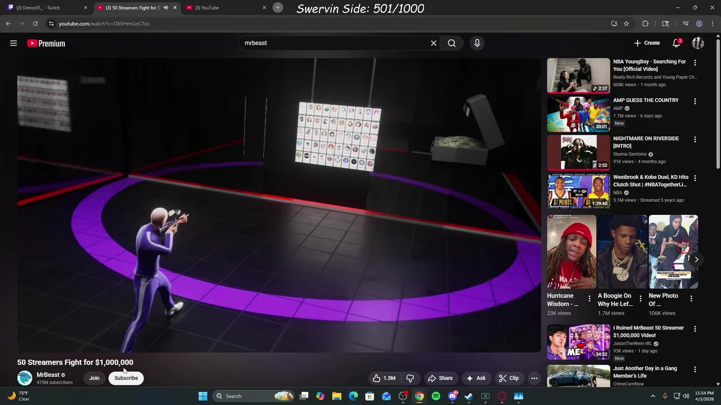Go to YouTube Premium home logo

click(x=46, y=43)
